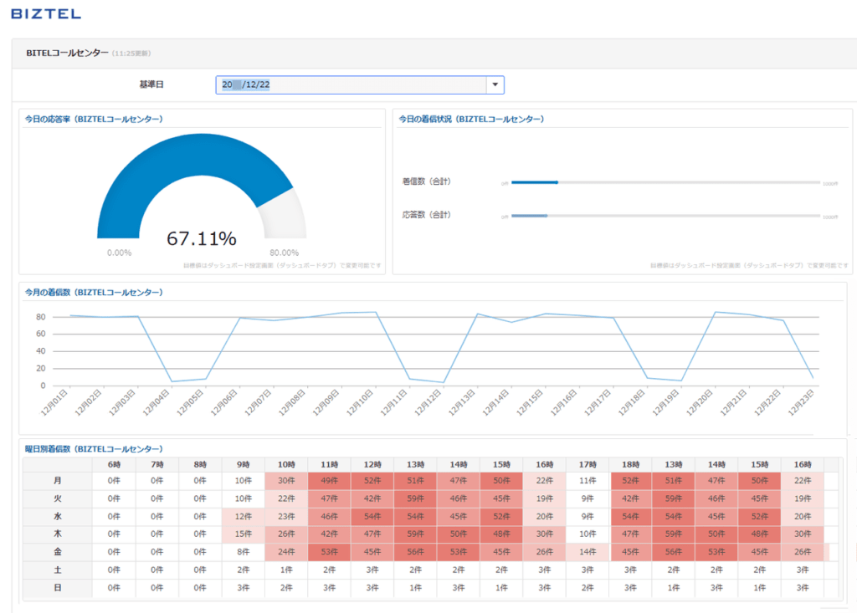Image resolution: width=857 pixels, height=613 pixels.
Task: Click the 49件 cell in the 月 row
Action: pyautogui.click(x=329, y=481)
